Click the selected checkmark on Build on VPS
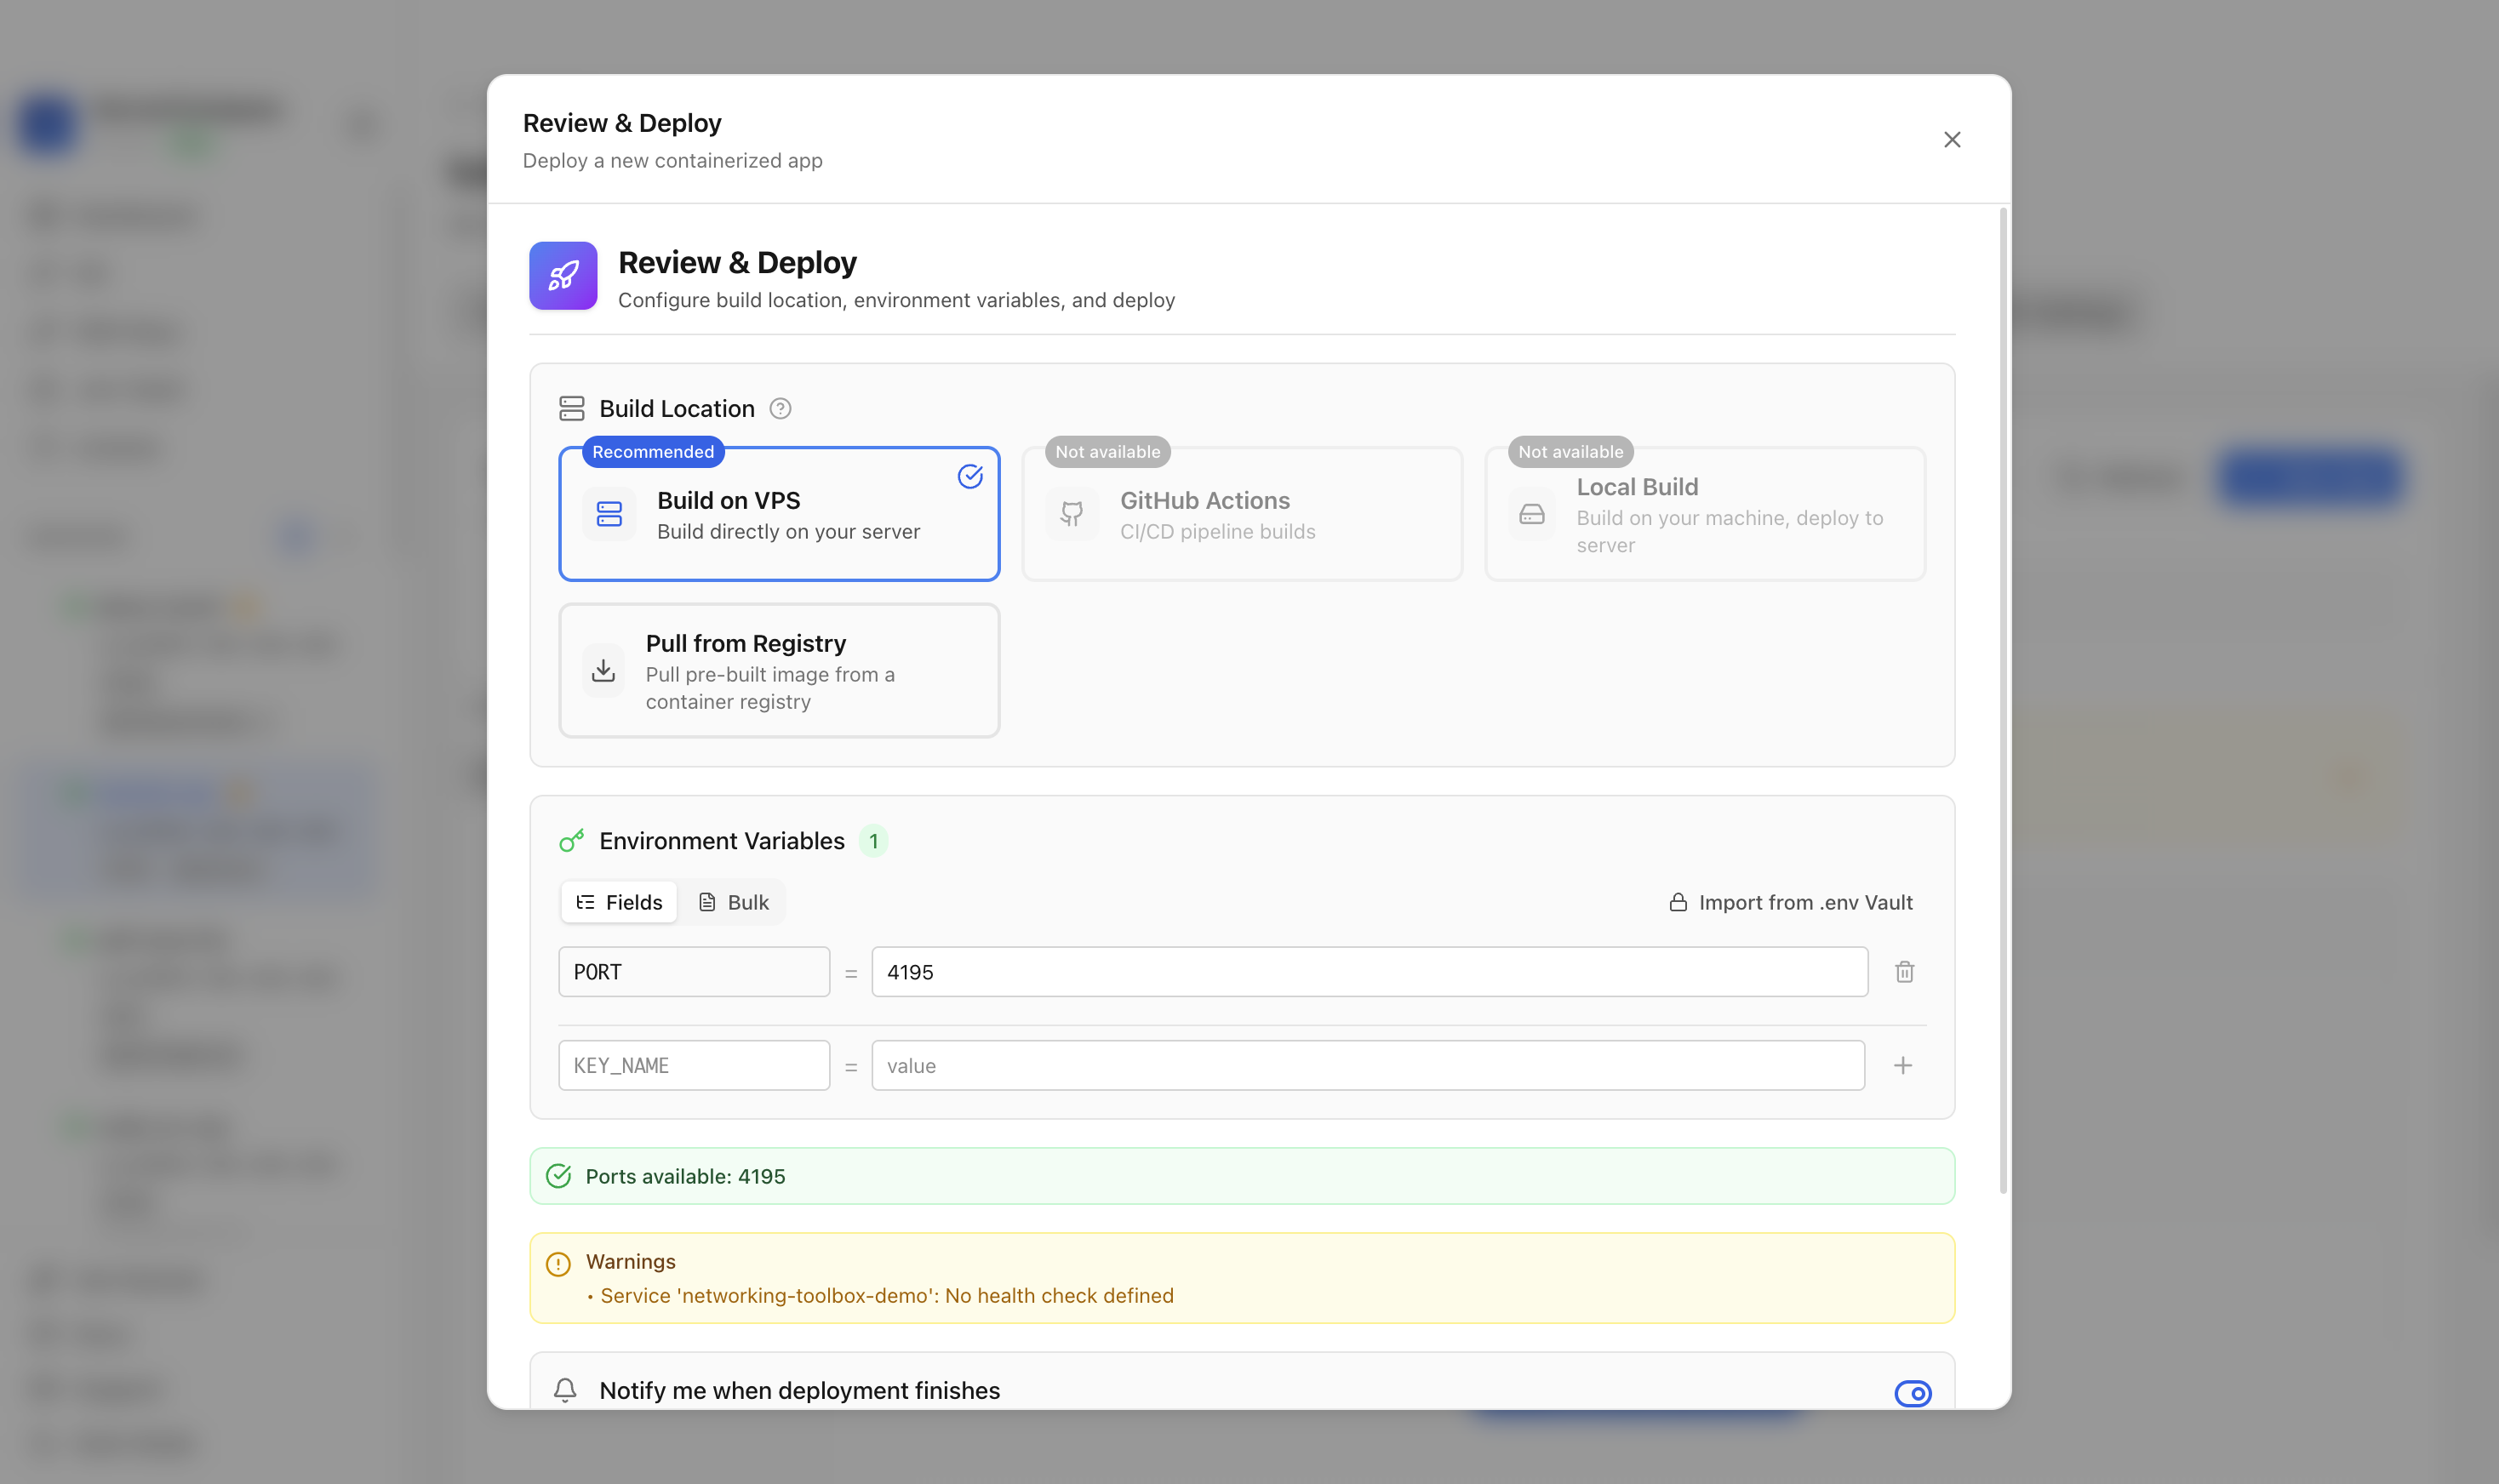The width and height of the screenshot is (2499, 1484). point(970,477)
